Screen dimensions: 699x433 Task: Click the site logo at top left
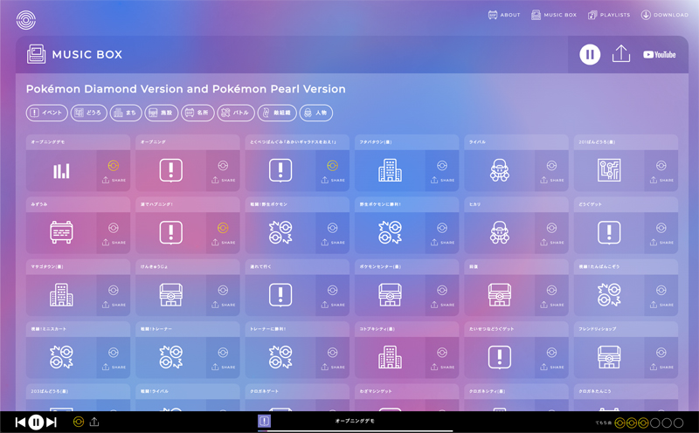click(x=26, y=19)
